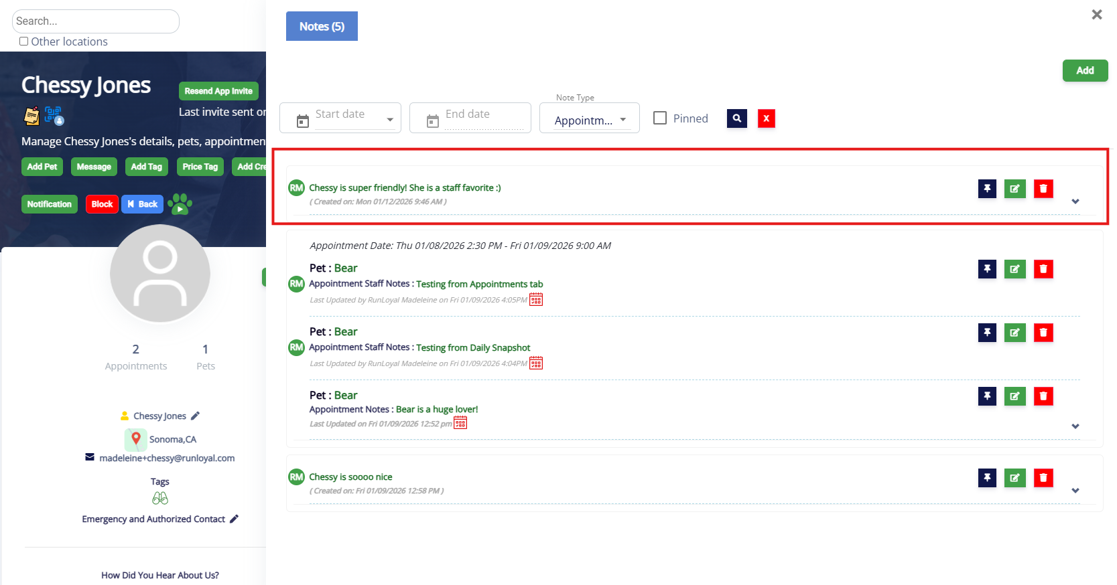
Task: Edit the 'Testing from Daily Snapshot' note
Action: coord(1015,333)
